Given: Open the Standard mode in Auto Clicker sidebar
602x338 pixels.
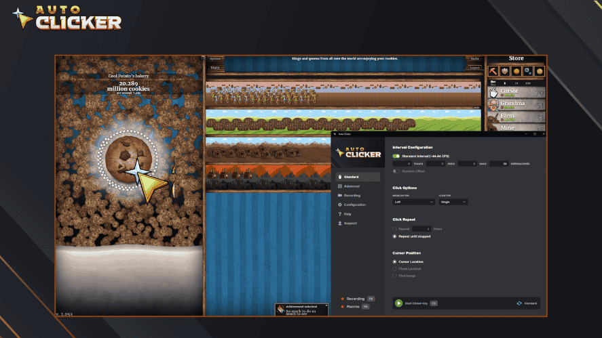Looking at the screenshot, I should tap(358, 177).
